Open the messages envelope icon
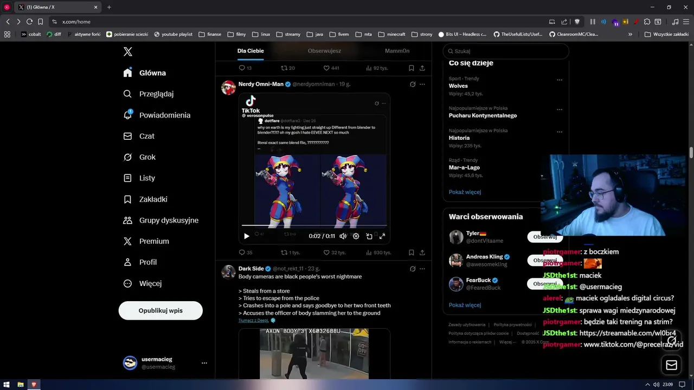Screen dimensions: 694x390 point(671,365)
